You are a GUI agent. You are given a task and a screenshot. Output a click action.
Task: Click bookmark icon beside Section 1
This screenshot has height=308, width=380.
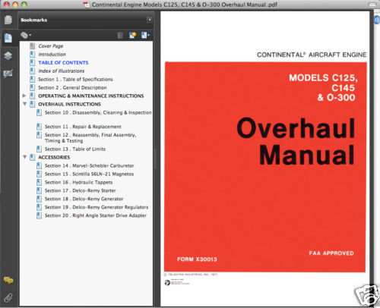[x=33, y=80]
